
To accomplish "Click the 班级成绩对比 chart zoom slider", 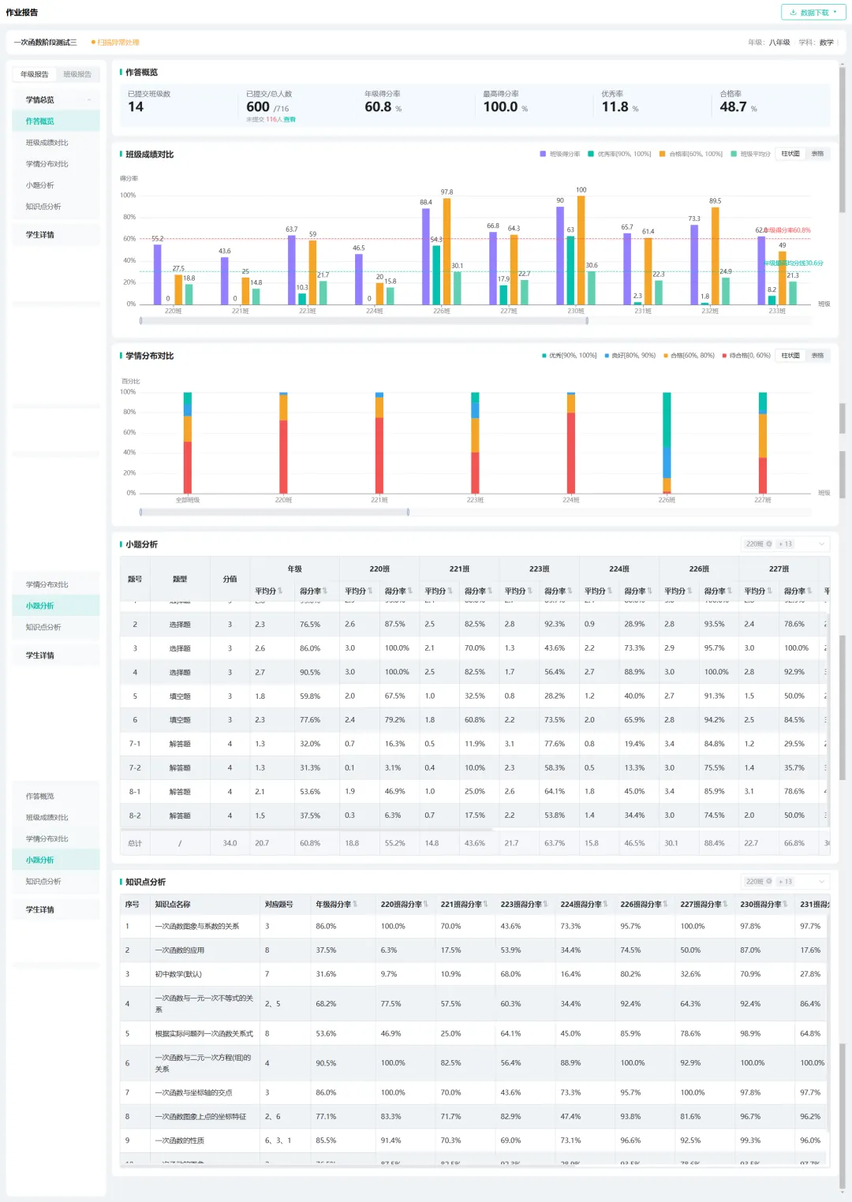I will coord(364,321).
